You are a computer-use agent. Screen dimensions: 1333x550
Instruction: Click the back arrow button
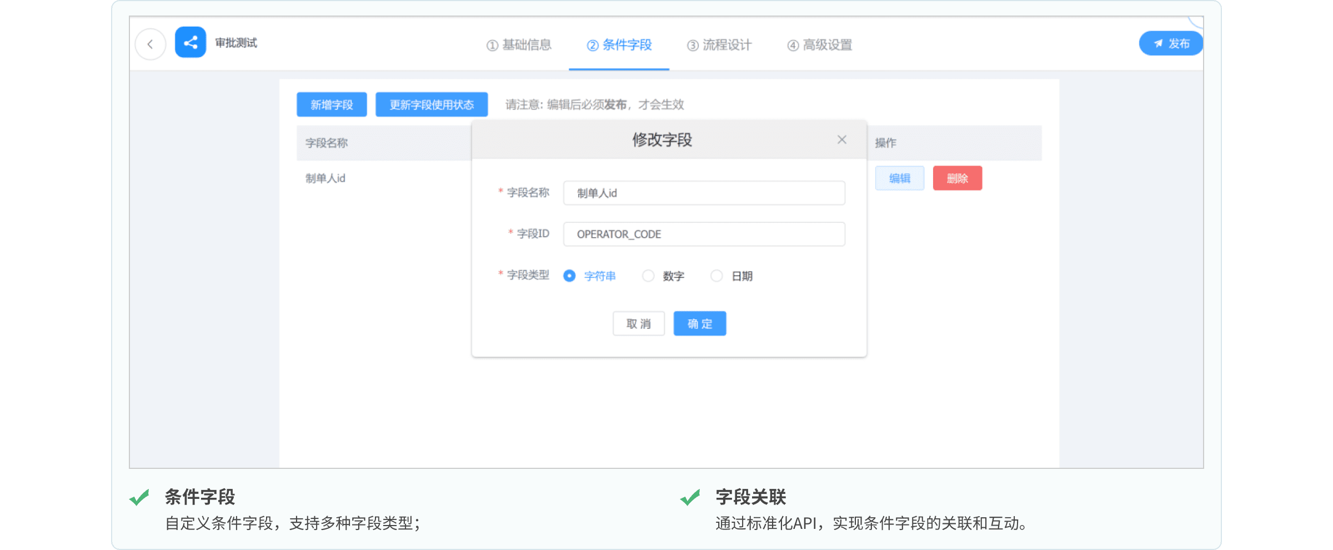151,44
